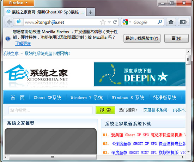The image size is (194, 162).
Task: Open the Windows 8 系统 navigation item
Action: pos(128,98)
